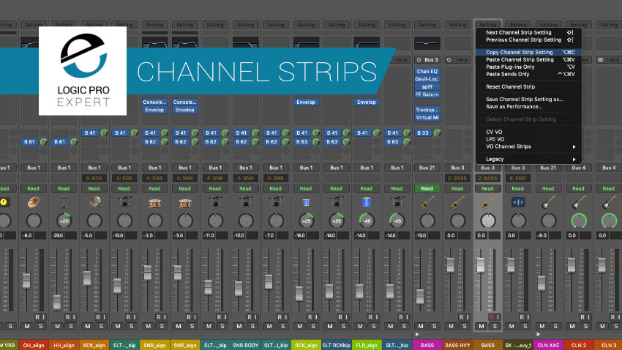Enable input monitoring on CLN 2 strip
This screenshot has width=622, height=350.
point(588,317)
